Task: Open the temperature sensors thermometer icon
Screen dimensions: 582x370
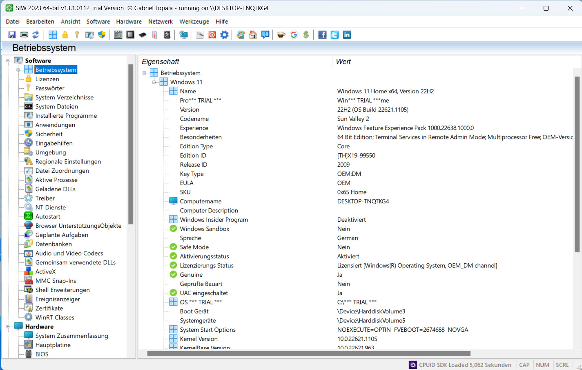Action: coord(154,35)
